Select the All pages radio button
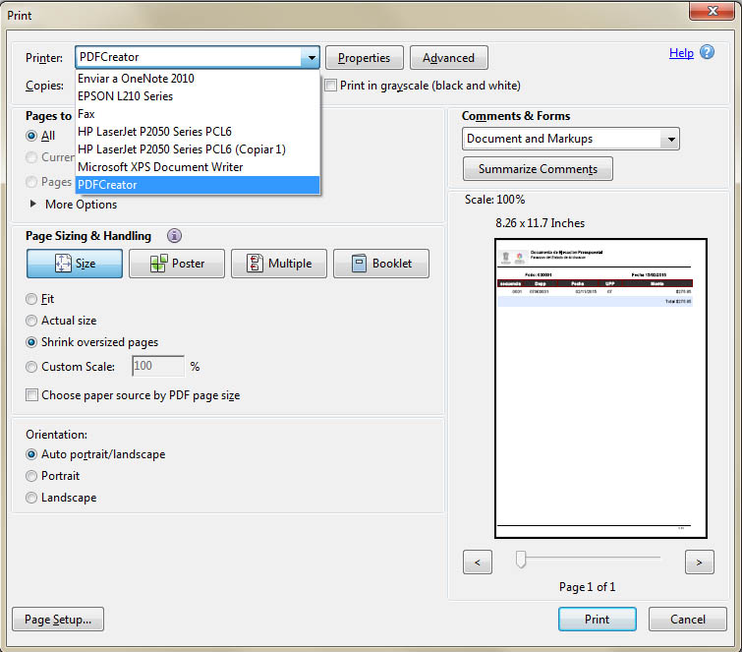 pos(31,136)
